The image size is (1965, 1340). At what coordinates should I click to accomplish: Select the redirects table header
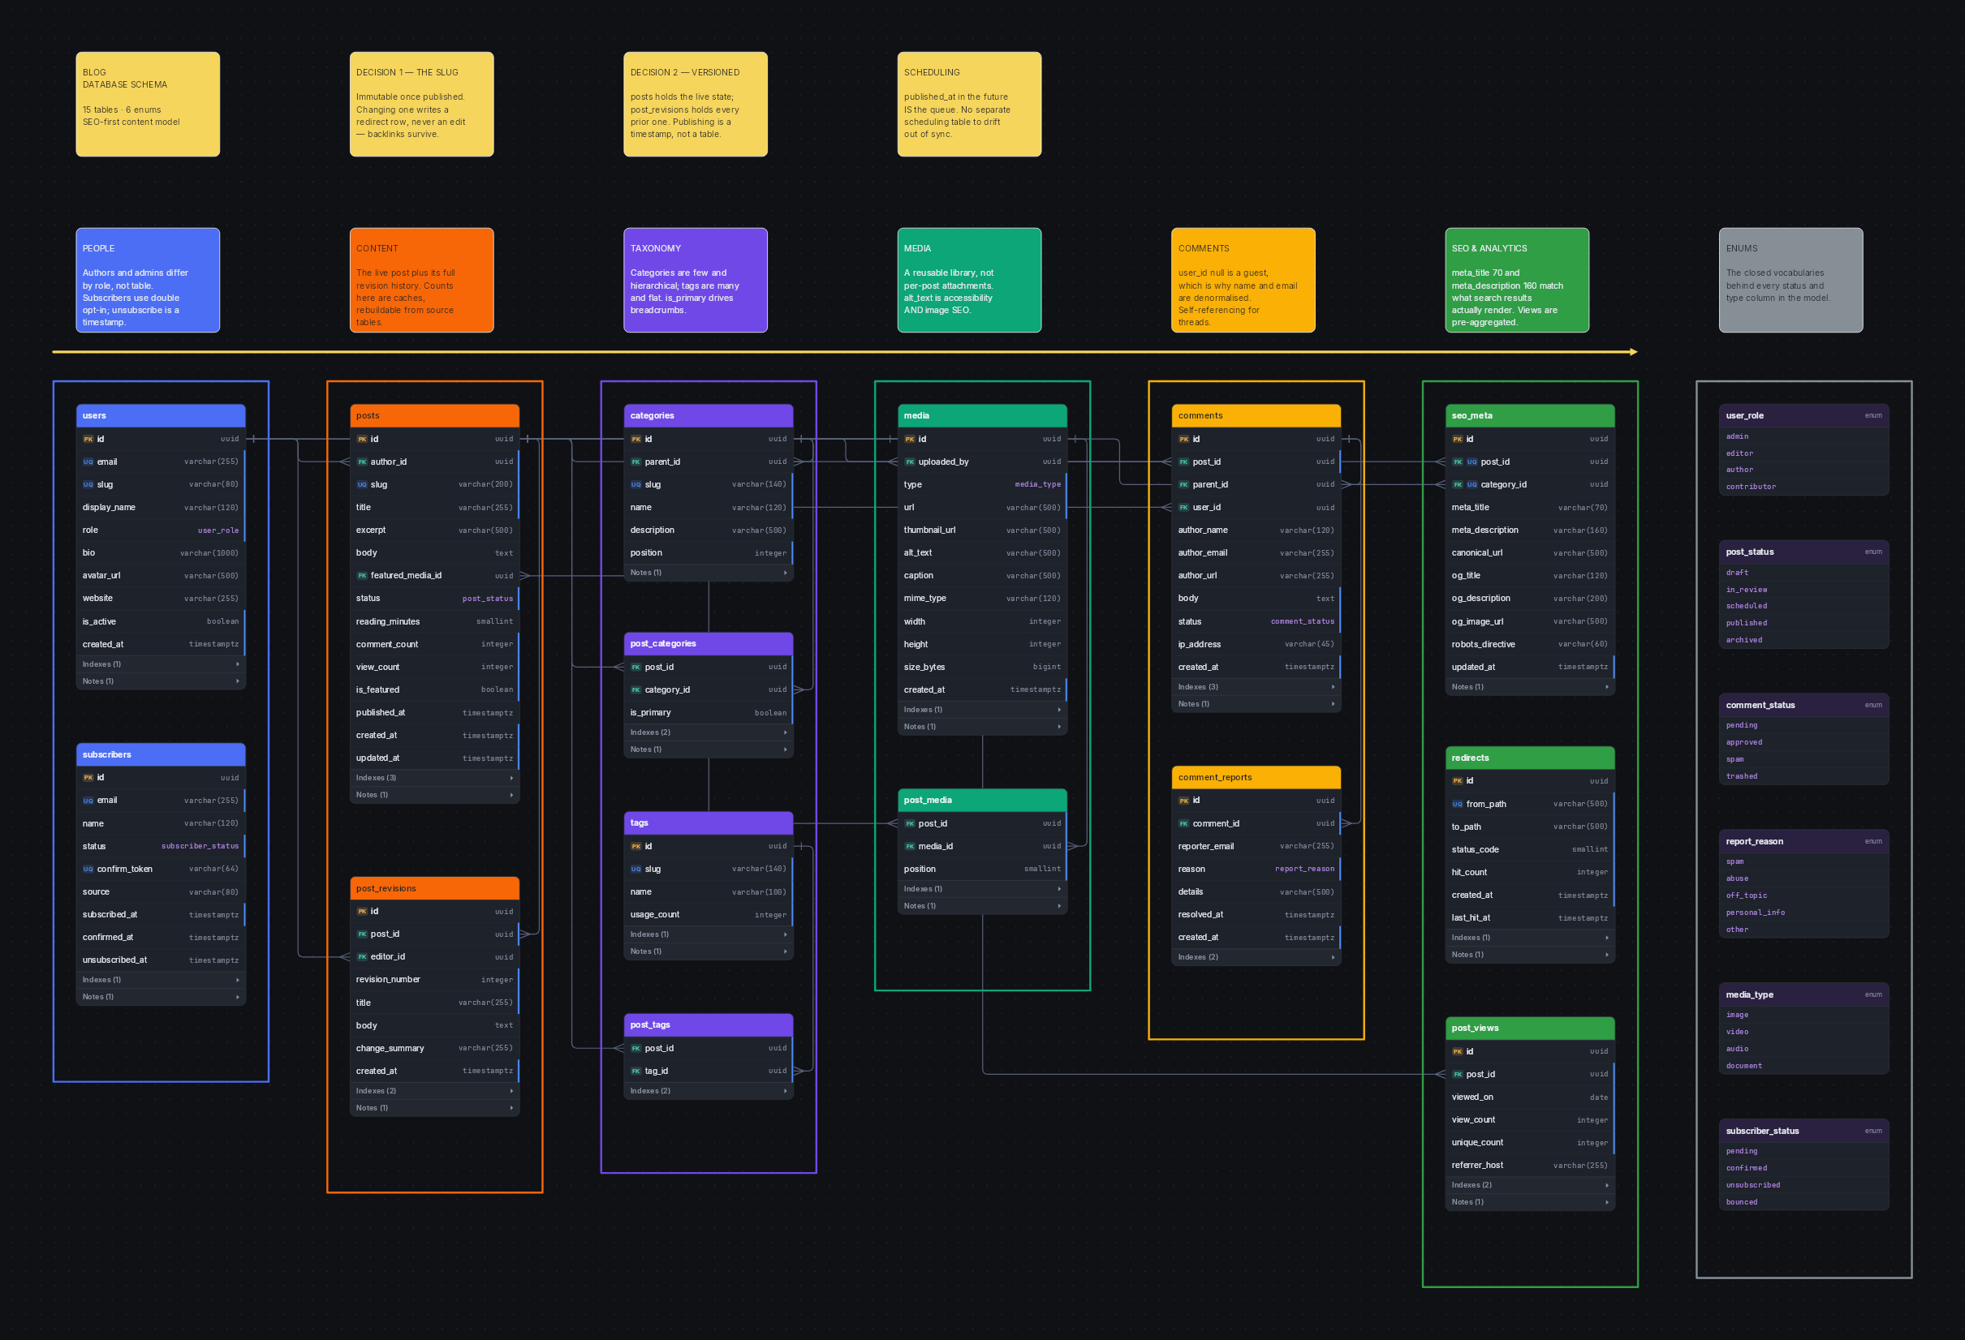pyautogui.click(x=1531, y=758)
